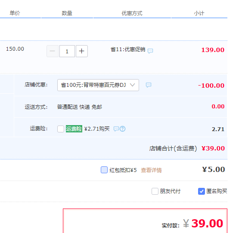The height and width of the screenshot is (233, 242).
Task: Click the minus quantity button
Action: [53, 51]
